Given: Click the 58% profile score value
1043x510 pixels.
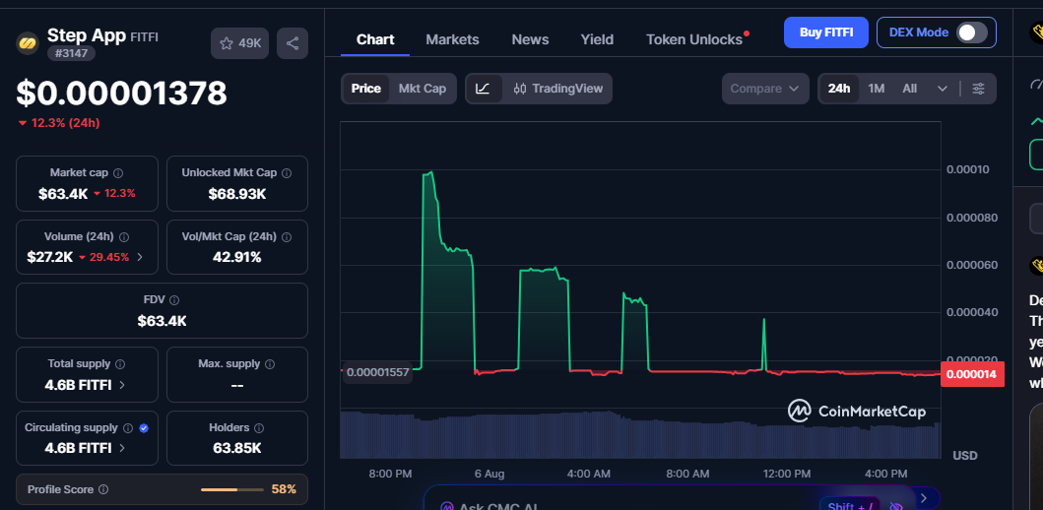Looking at the screenshot, I should pyautogui.click(x=284, y=490).
